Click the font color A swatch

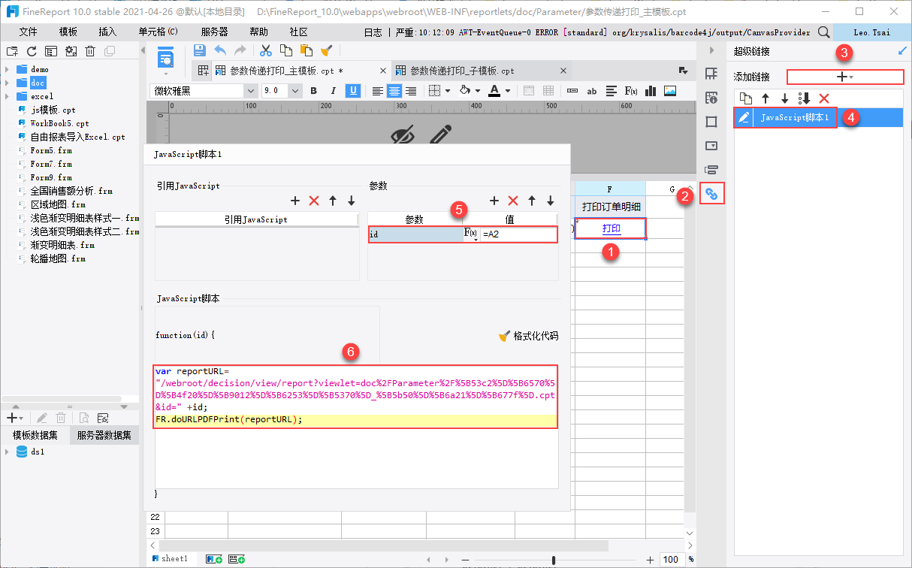(494, 91)
